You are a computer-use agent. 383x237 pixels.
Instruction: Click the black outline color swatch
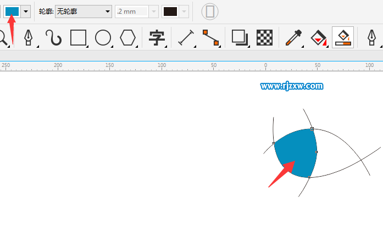coord(170,12)
